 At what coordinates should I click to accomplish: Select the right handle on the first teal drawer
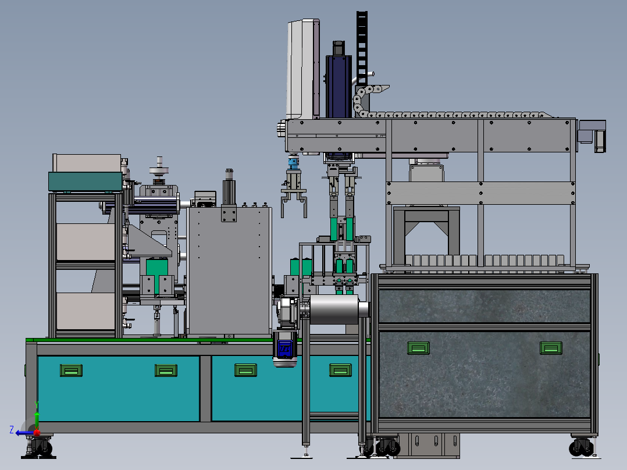(166, 371)
